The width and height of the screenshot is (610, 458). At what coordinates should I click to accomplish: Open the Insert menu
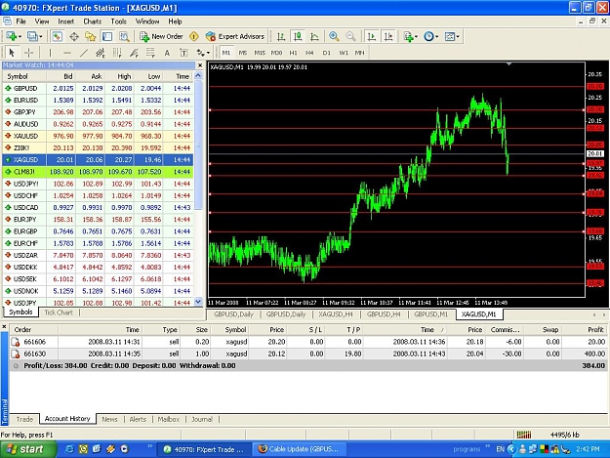tap(65, 21)
